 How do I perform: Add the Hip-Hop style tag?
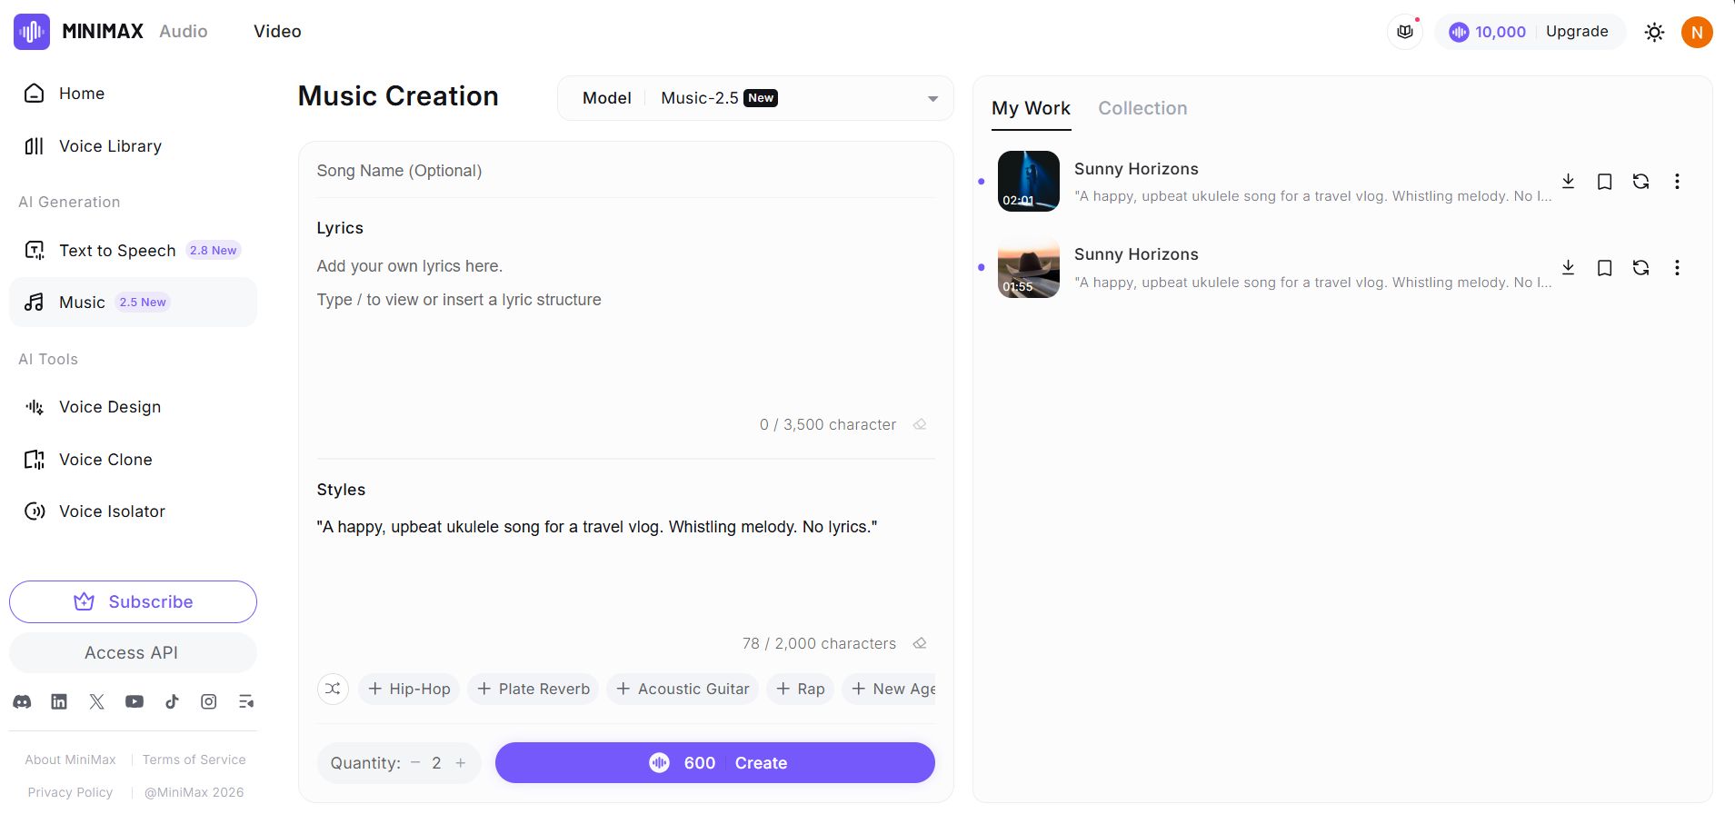click(x=409, y=689)
